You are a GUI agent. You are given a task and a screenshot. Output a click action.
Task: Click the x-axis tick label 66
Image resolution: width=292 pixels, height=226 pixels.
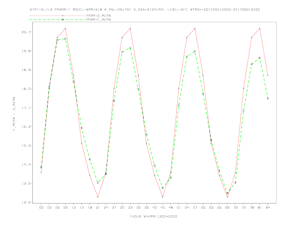(x=219, y=208)
